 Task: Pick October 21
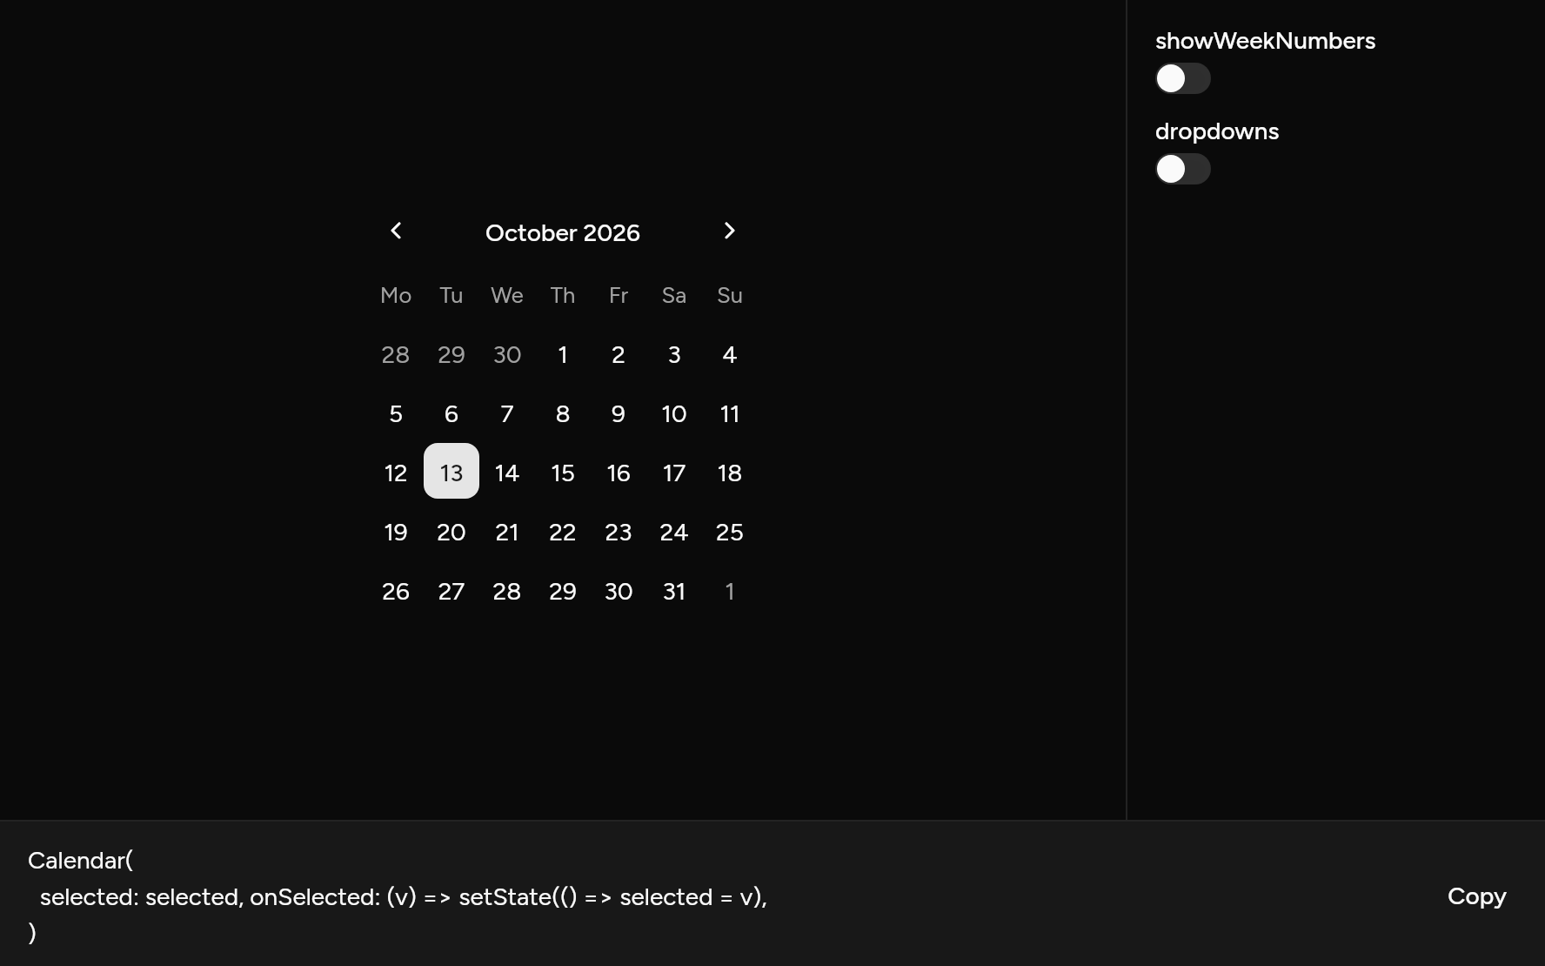507,532
